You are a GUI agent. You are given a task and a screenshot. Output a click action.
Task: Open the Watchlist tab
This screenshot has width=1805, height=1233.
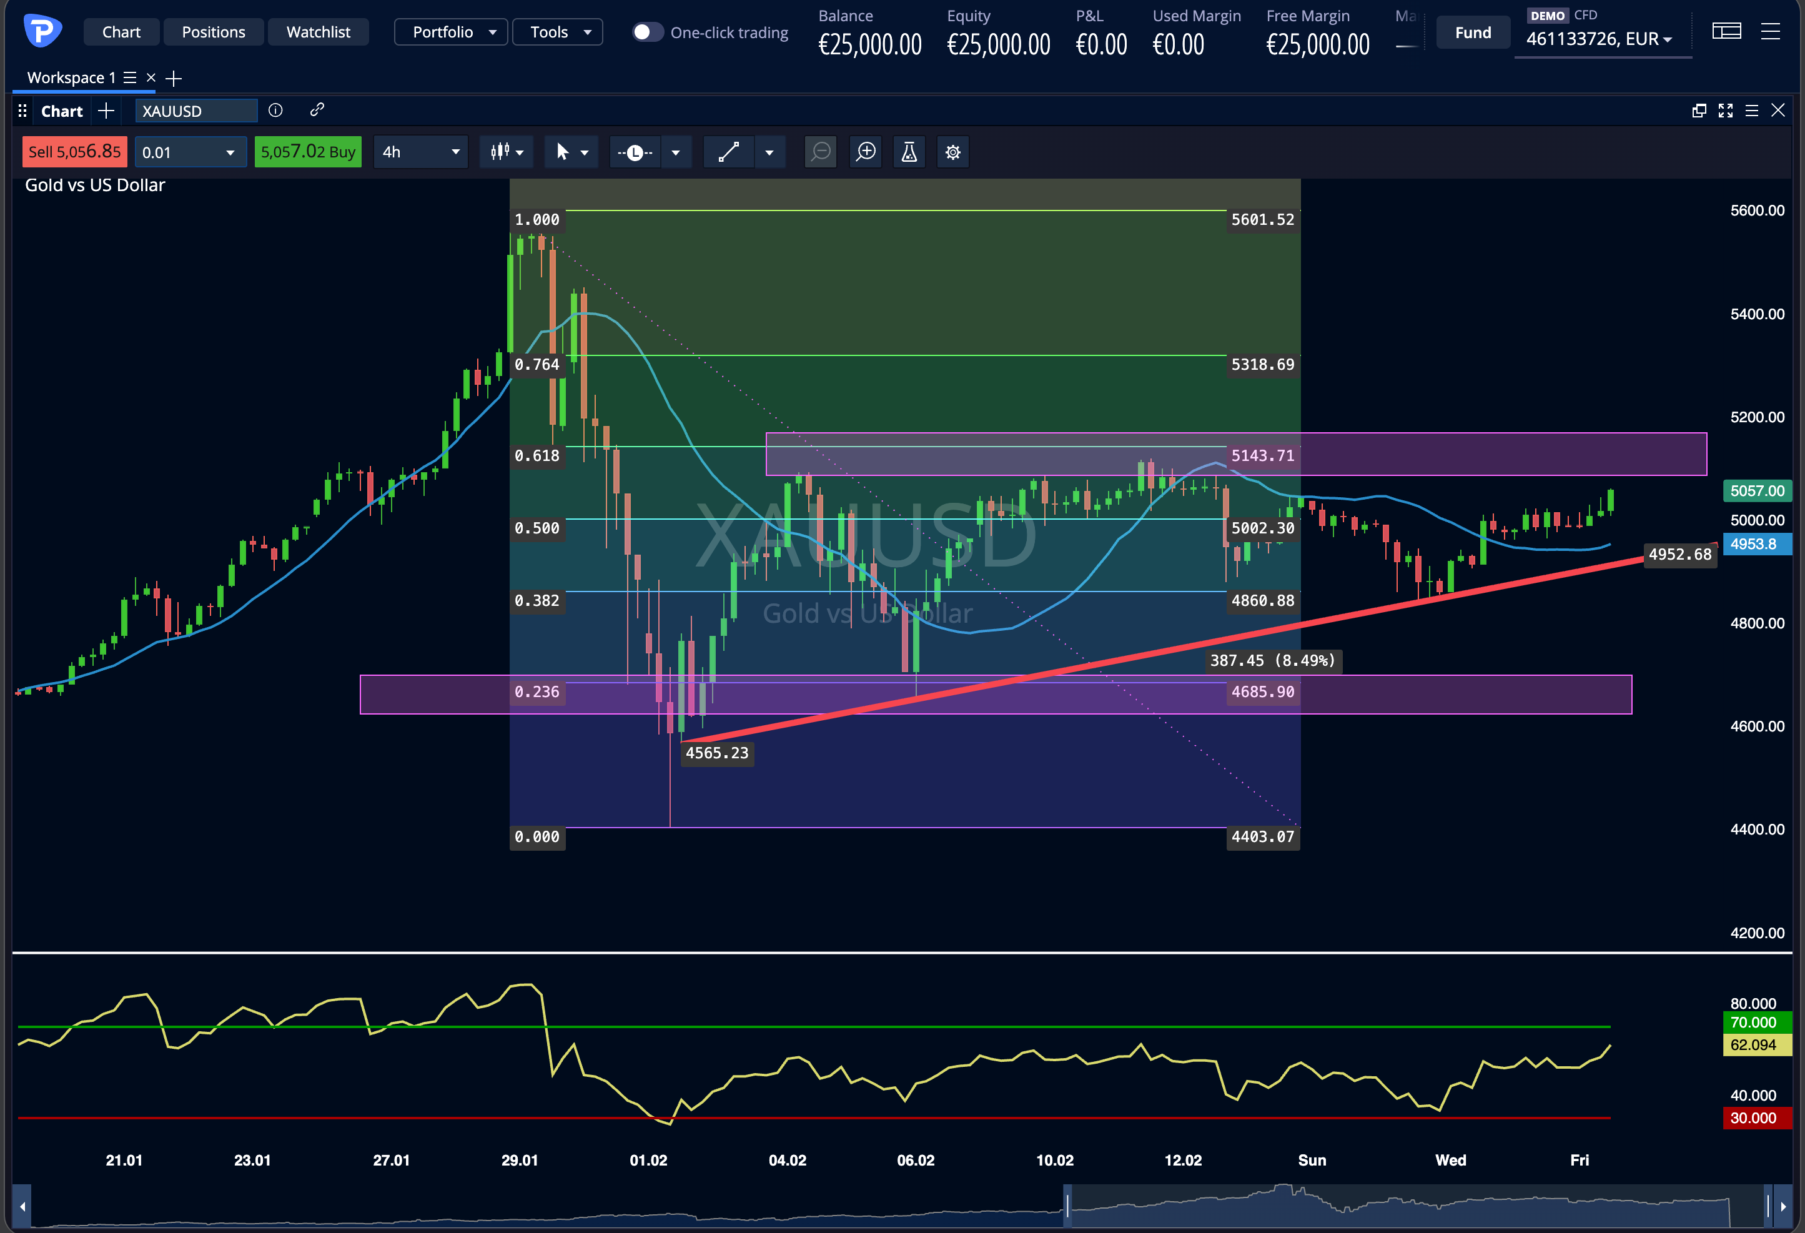tap(318, 32)
